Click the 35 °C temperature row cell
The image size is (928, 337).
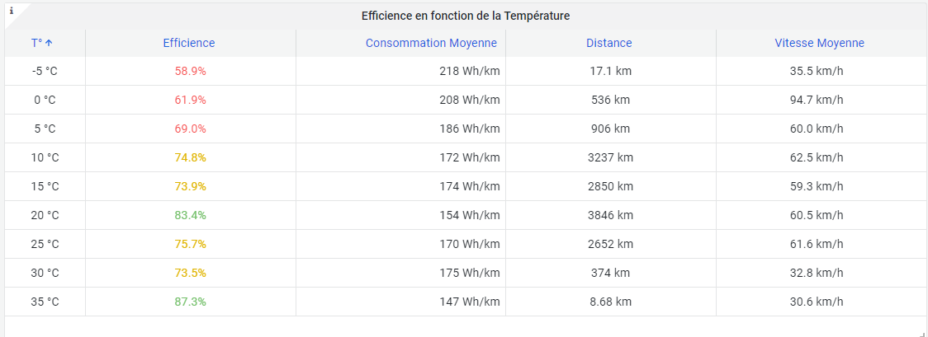[x=45, y=302]
